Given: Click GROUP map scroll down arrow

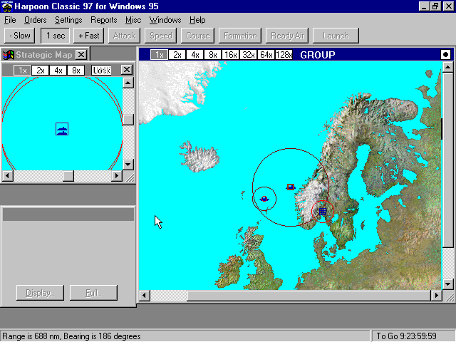Looking at the screenshot, I should coord(448,284).
